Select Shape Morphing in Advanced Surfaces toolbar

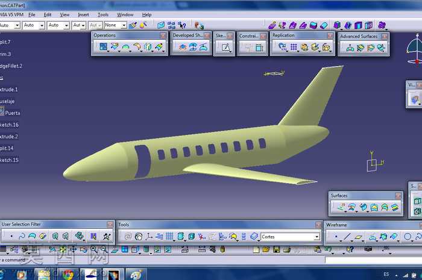click(381, 48)
